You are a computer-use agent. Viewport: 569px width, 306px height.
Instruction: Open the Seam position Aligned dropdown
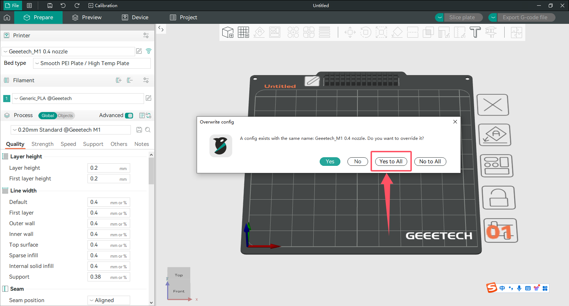point(109,300)
